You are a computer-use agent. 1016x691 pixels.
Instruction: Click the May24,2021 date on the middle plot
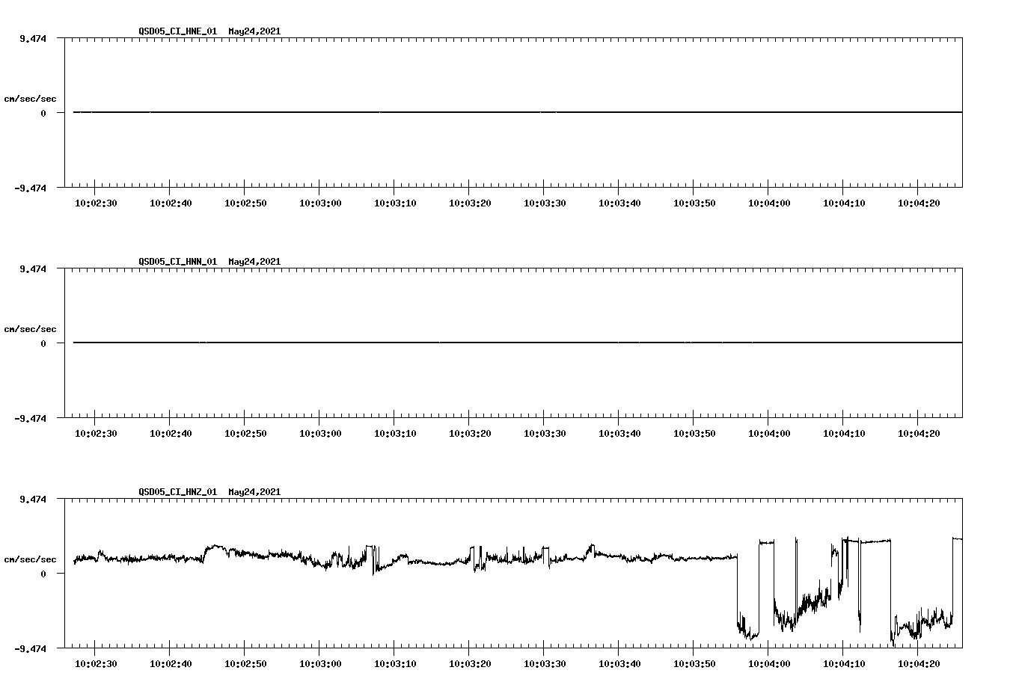pyautogui.click(x=253, y=261)
